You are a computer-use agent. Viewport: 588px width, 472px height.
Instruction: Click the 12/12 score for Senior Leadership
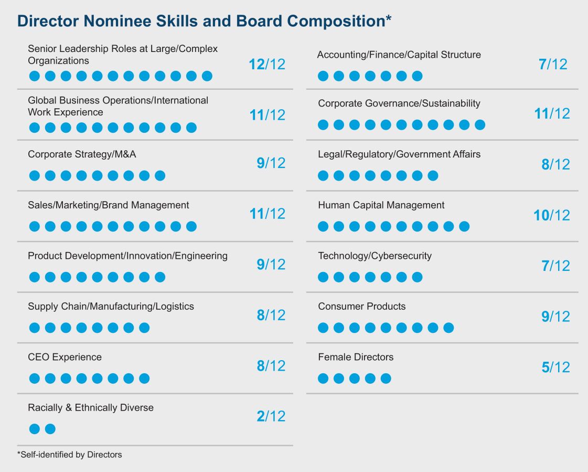(267, 65)
